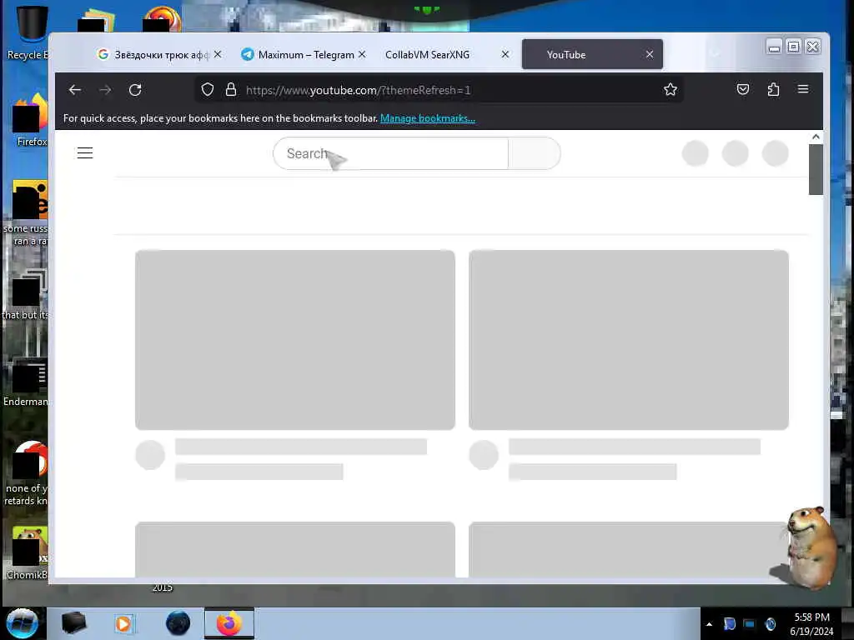Expand the list all tabs dropdown

(715, 53)
